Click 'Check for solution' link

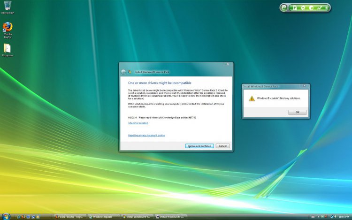click(x=138, y=123)
